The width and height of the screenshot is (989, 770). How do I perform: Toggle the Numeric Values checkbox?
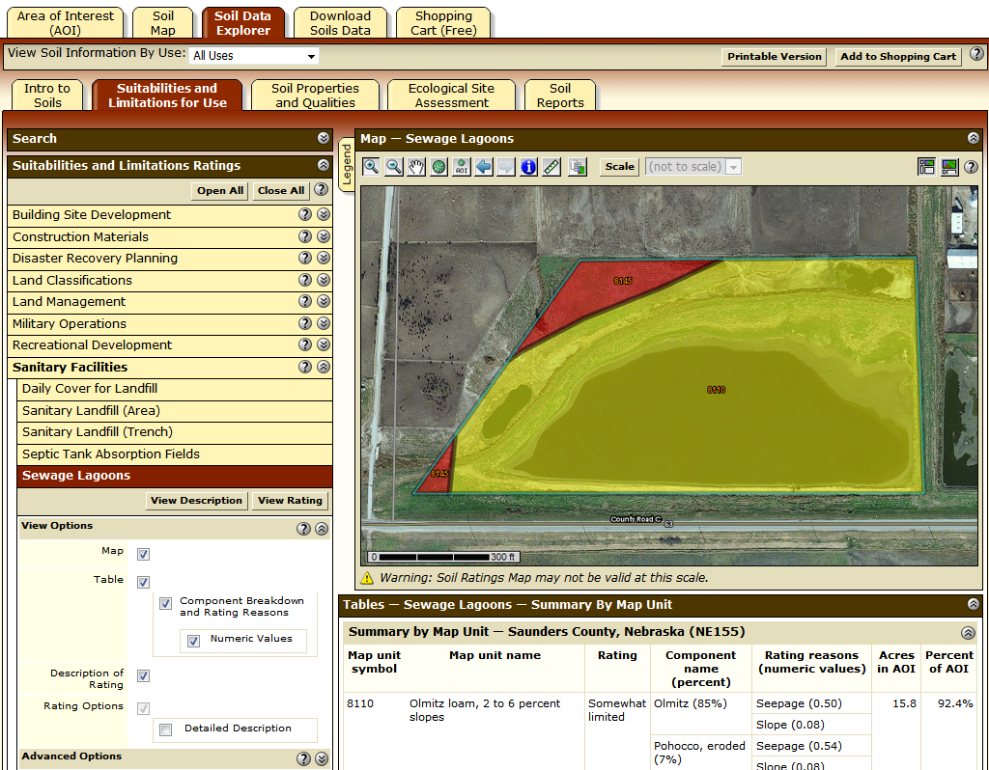tap(193, 640)
